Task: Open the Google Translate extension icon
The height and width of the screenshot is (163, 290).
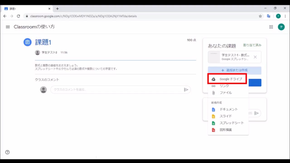Action: (269, 16)
